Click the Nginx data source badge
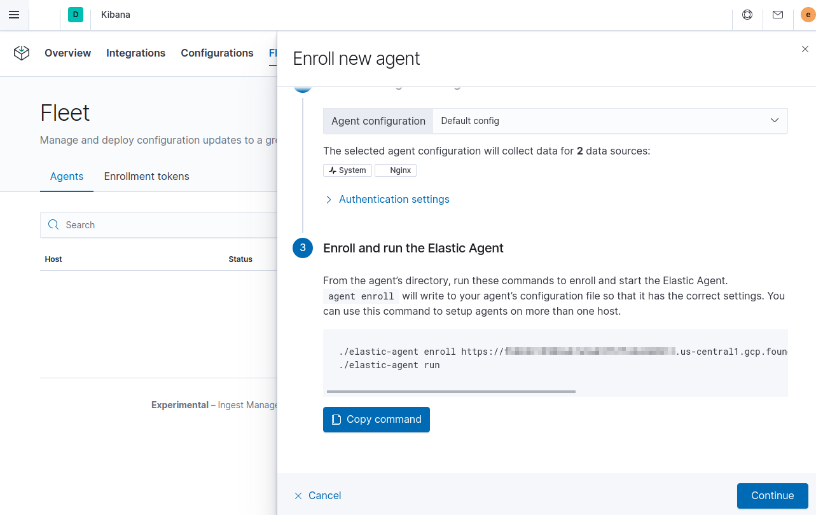The width and height of the screenshot is (816, 515). coord(396,170)
